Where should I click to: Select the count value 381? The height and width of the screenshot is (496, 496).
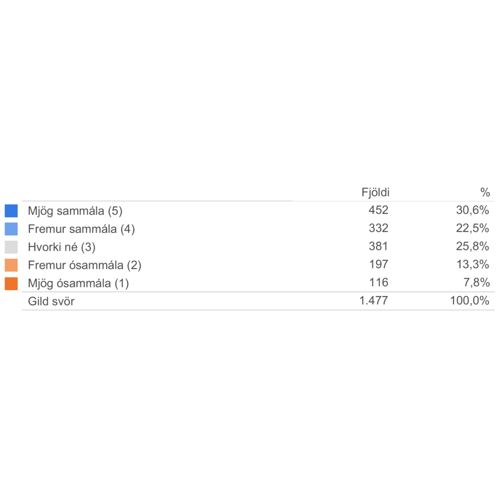(x=378, y=247)
